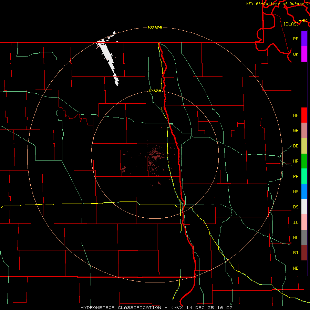
Task: Click the NEXLAB-College of DuPage title text
Action: tap(276, 4)
